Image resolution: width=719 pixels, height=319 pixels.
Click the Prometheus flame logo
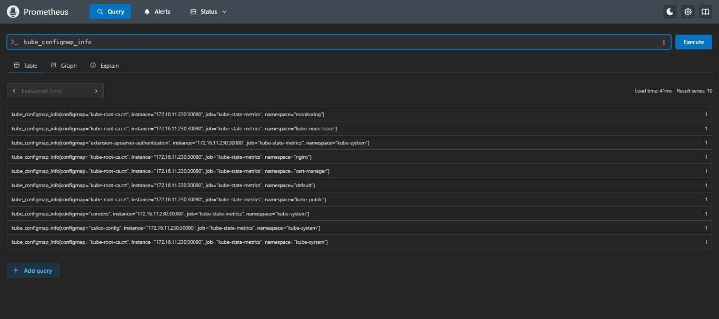point(13,12)
